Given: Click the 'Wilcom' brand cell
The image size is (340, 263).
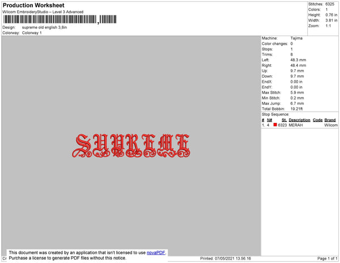Looking at the screenshot, I should pyautogui.click(x=331, y=125).
